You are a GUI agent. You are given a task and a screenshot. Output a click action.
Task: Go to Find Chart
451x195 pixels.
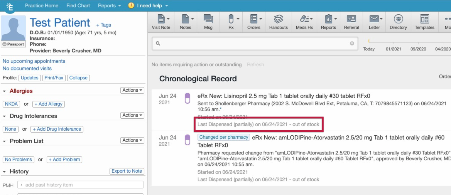tap(78, 6)
